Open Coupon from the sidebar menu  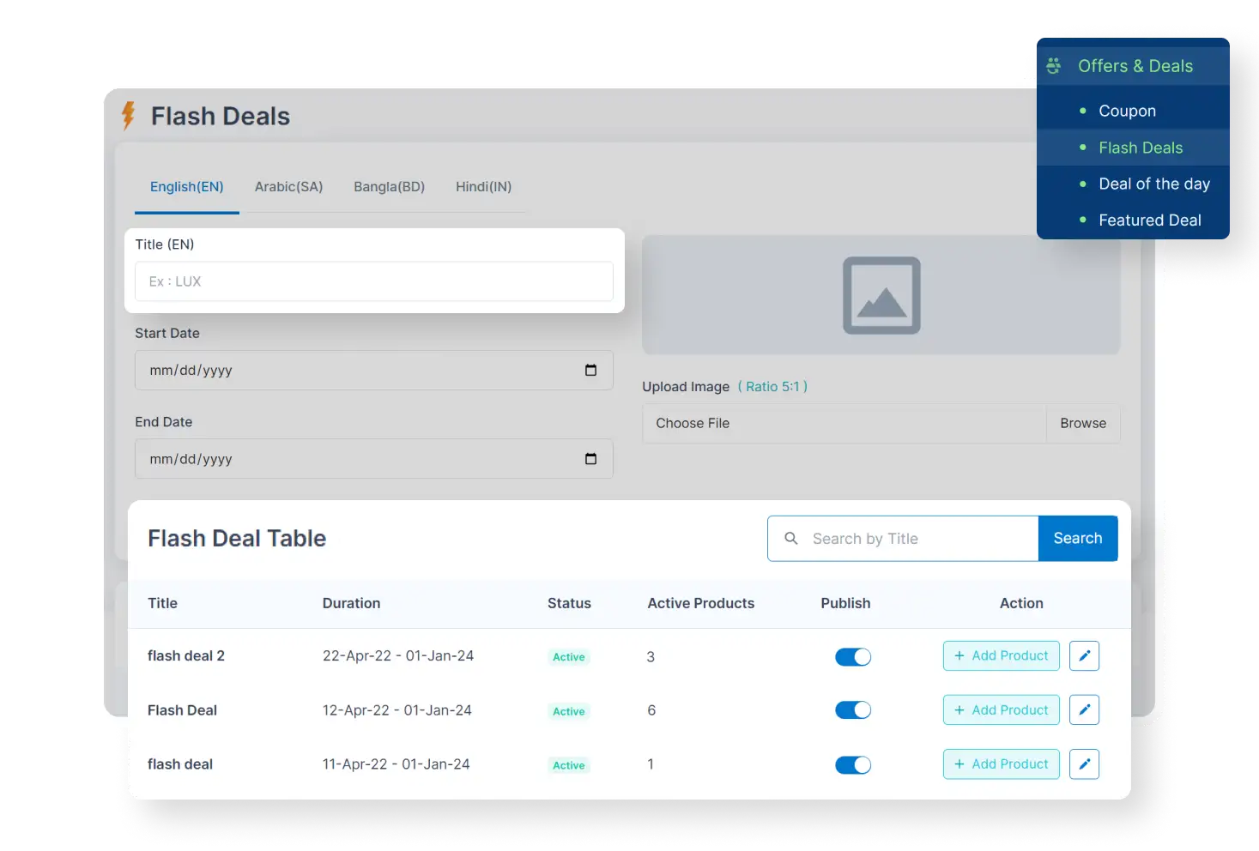[1127, 110]
